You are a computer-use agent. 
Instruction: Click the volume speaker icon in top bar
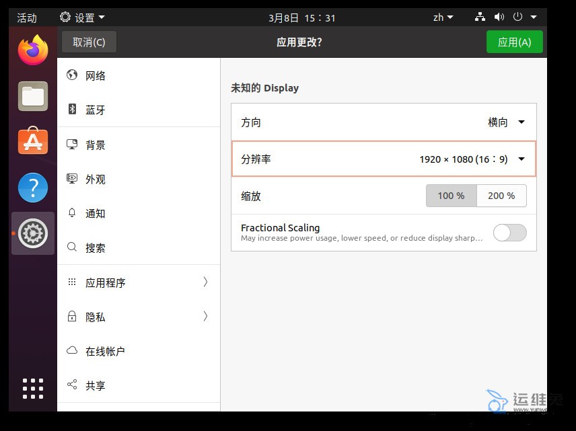499,17
